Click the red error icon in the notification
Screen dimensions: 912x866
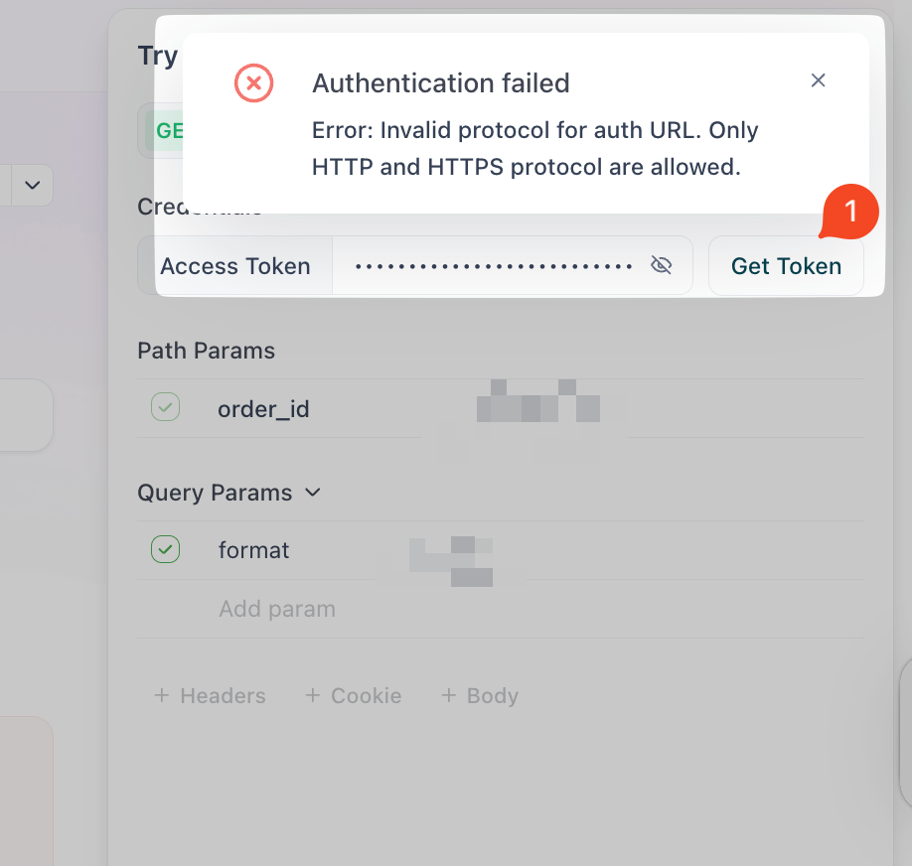coord(253,81)
